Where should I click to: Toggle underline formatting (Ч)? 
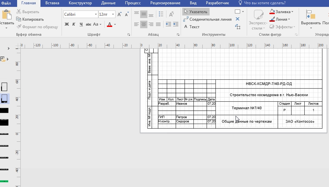[81, 24]
